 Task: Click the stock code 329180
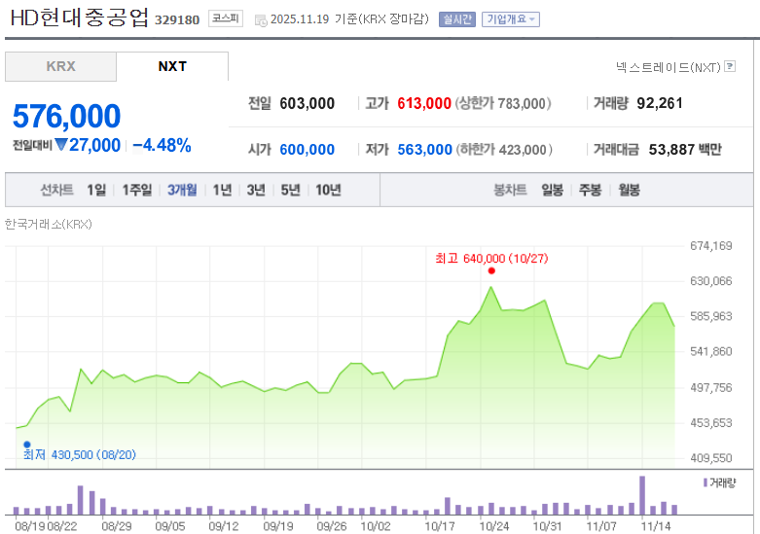click(177, 19)
